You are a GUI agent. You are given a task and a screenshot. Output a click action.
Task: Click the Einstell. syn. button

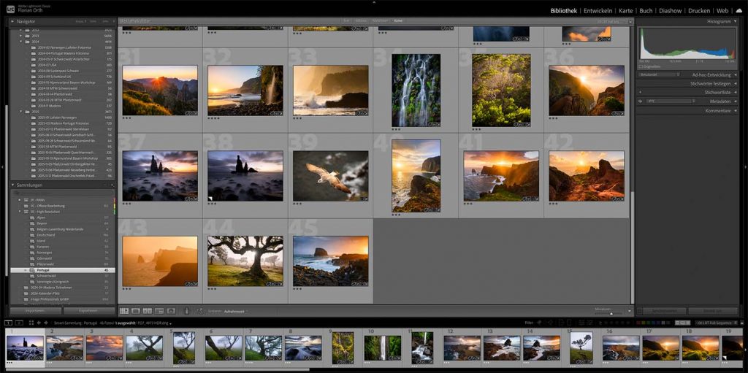click(x=712, y=311)
